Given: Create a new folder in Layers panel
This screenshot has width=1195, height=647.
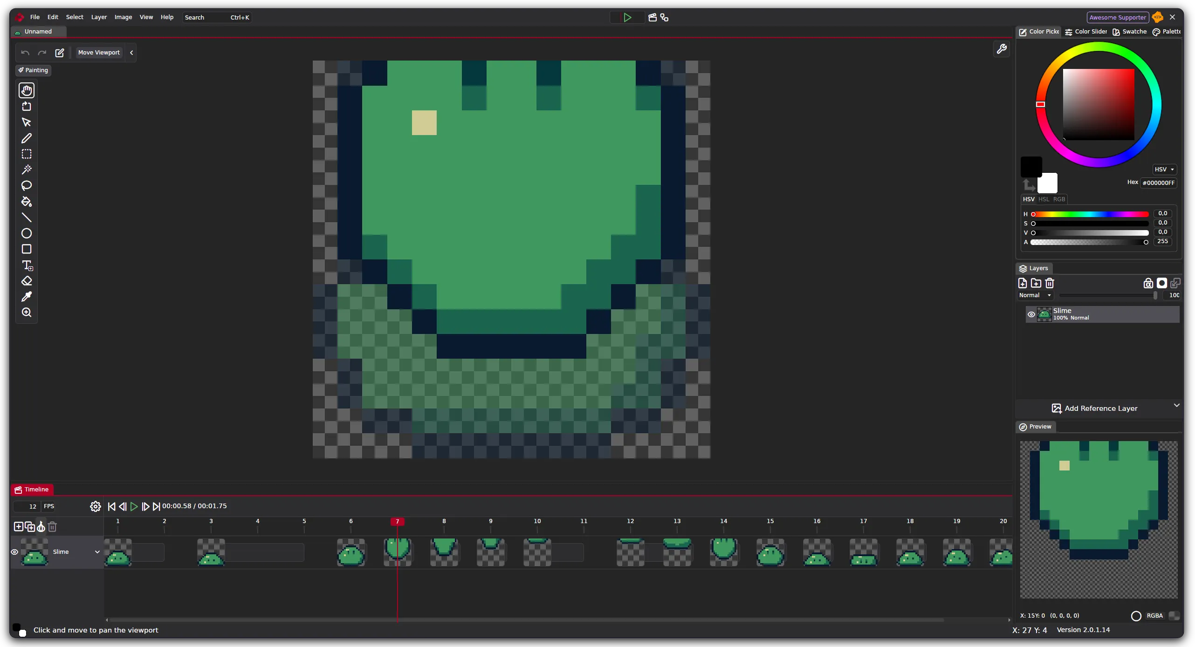Looking at the screenshot, I should 1036,283.
